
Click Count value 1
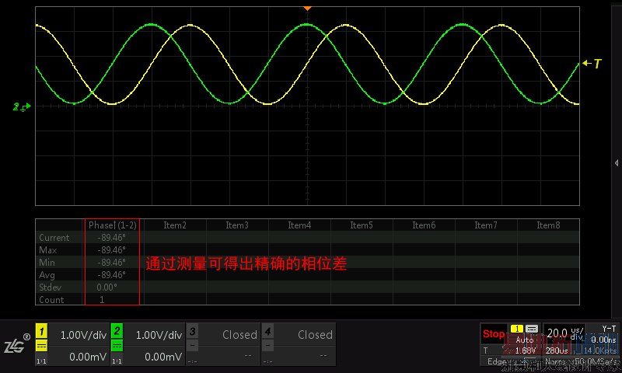(102, 300)
